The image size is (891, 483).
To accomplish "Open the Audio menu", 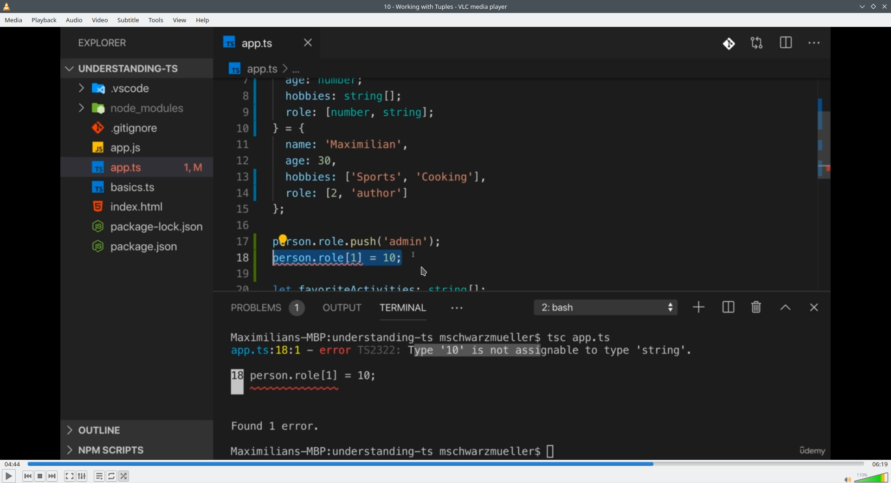I will 74,20.
